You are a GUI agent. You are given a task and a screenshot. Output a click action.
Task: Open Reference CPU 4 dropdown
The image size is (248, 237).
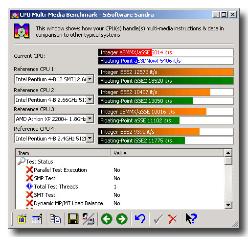[x=90, y=139]
